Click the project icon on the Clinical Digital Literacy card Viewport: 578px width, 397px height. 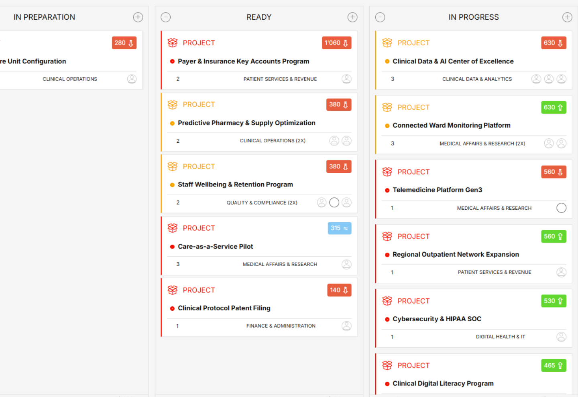tap(387, 365)
